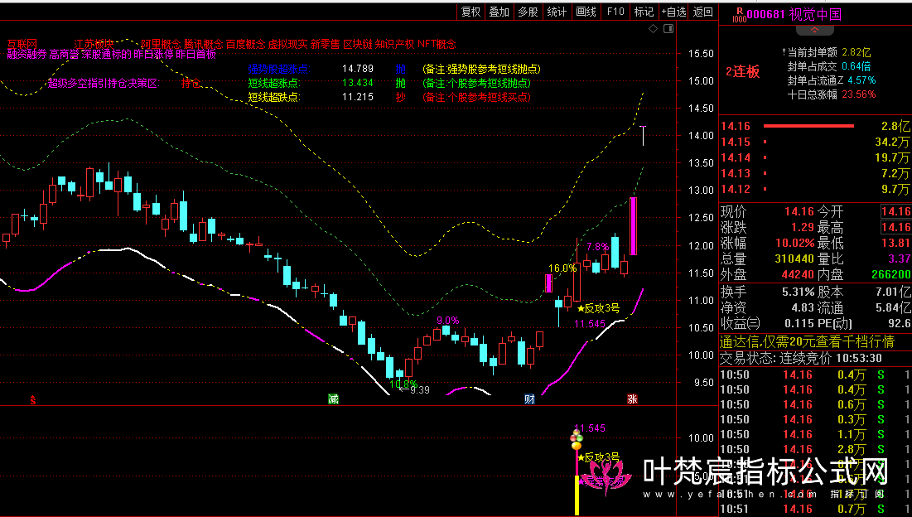Click the R margin-trading badge beside 000681
This screenshot has width=912, height=517.
[739, 15]
